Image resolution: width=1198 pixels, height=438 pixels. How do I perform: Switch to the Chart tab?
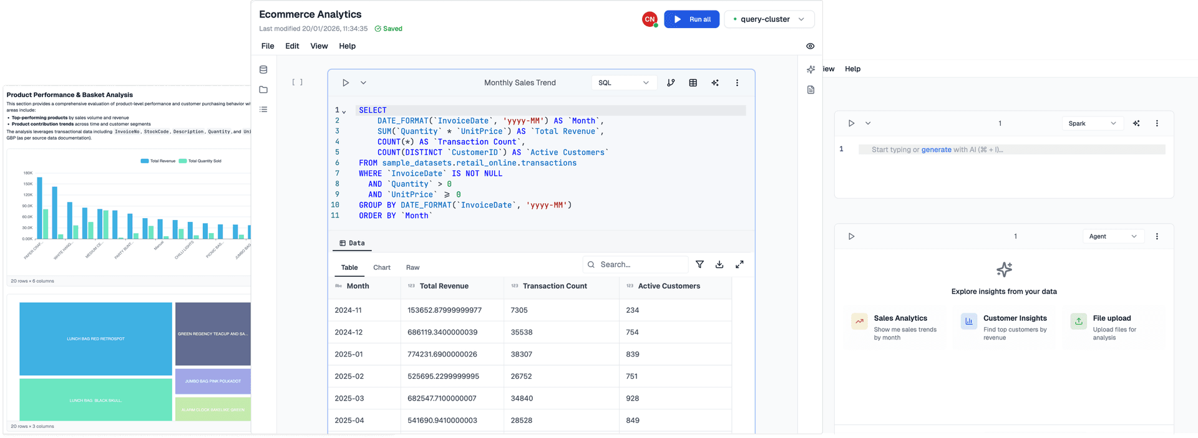[x=381, y=267]
